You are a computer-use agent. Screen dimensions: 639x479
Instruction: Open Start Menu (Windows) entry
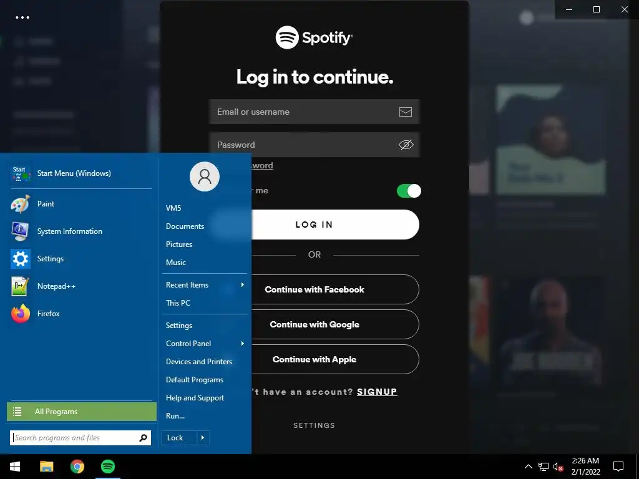(80, 173)
